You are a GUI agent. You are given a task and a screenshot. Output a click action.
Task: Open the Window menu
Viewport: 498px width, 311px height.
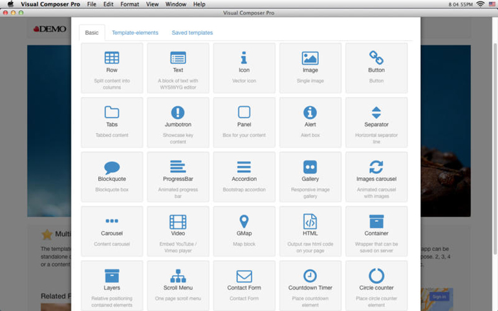[176, 4]
